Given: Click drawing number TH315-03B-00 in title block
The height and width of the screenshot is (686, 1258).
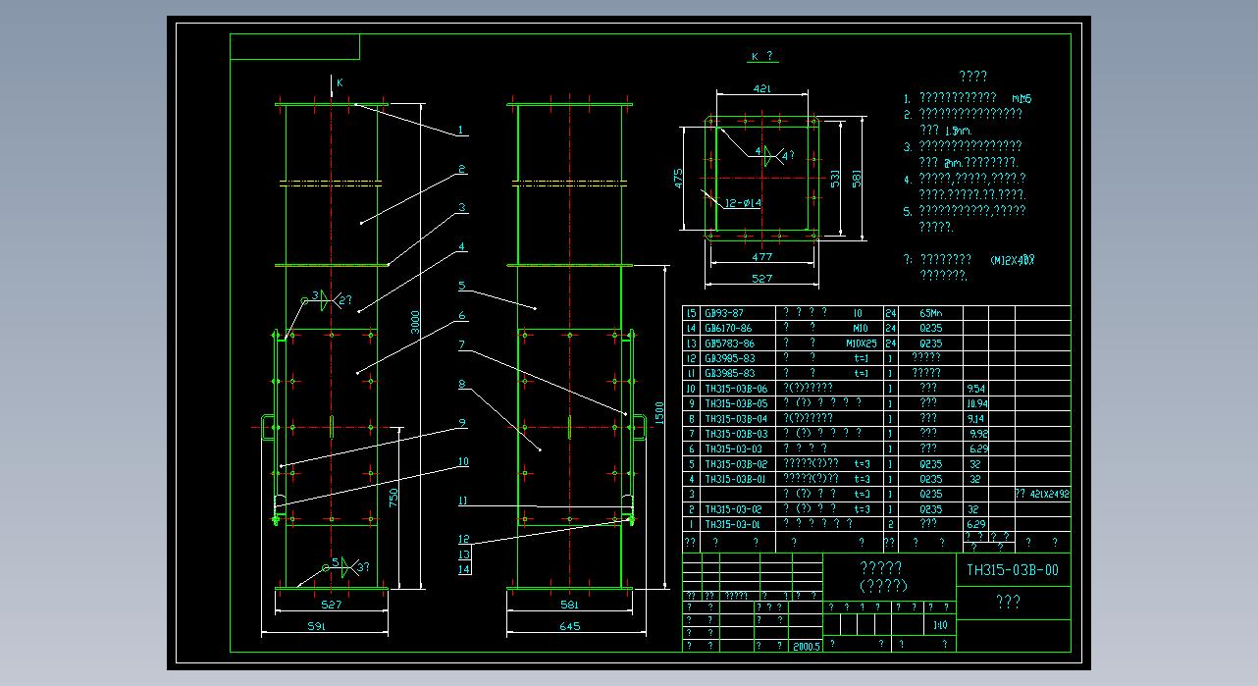Looking at the screenshot, I should tap(1012, 570).
